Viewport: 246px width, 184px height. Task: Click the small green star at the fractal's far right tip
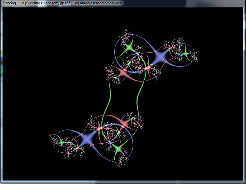tap(185, 54)
